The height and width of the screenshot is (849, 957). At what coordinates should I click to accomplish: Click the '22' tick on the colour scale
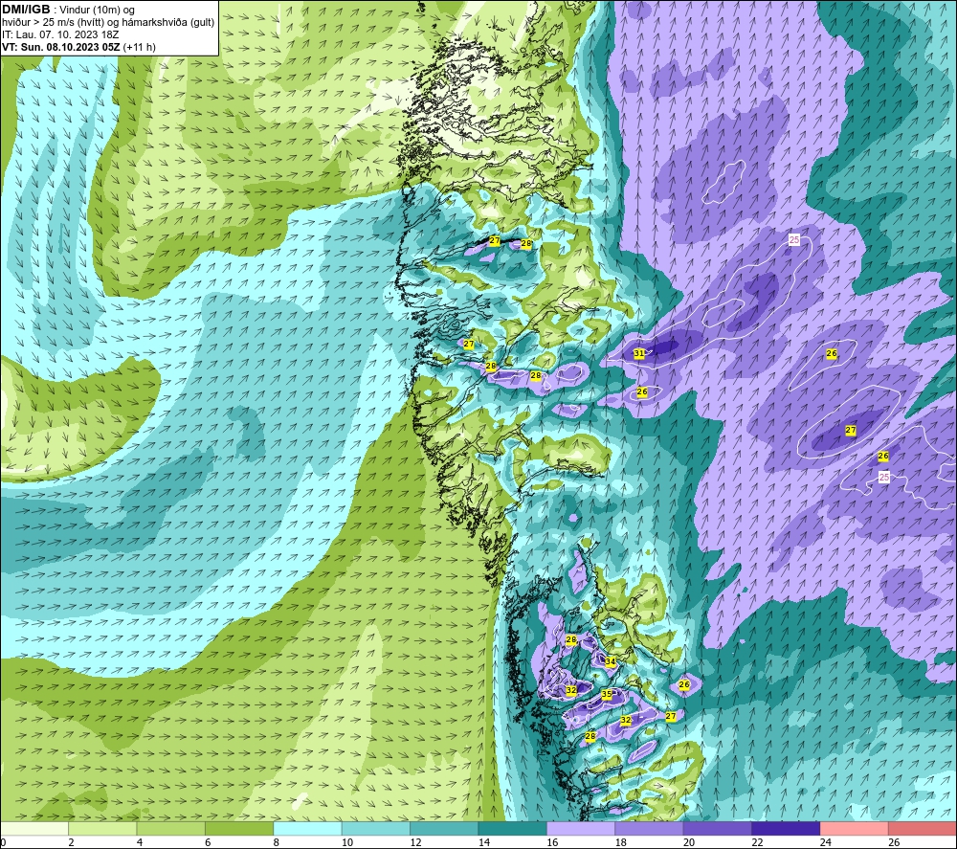tap(757, 842)
